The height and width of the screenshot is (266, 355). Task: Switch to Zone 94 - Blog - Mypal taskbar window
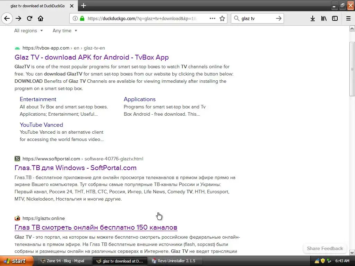pos(64,261)
